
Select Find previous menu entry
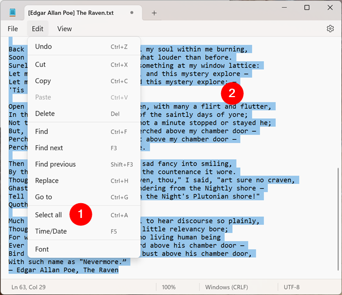tap(84, 164)
